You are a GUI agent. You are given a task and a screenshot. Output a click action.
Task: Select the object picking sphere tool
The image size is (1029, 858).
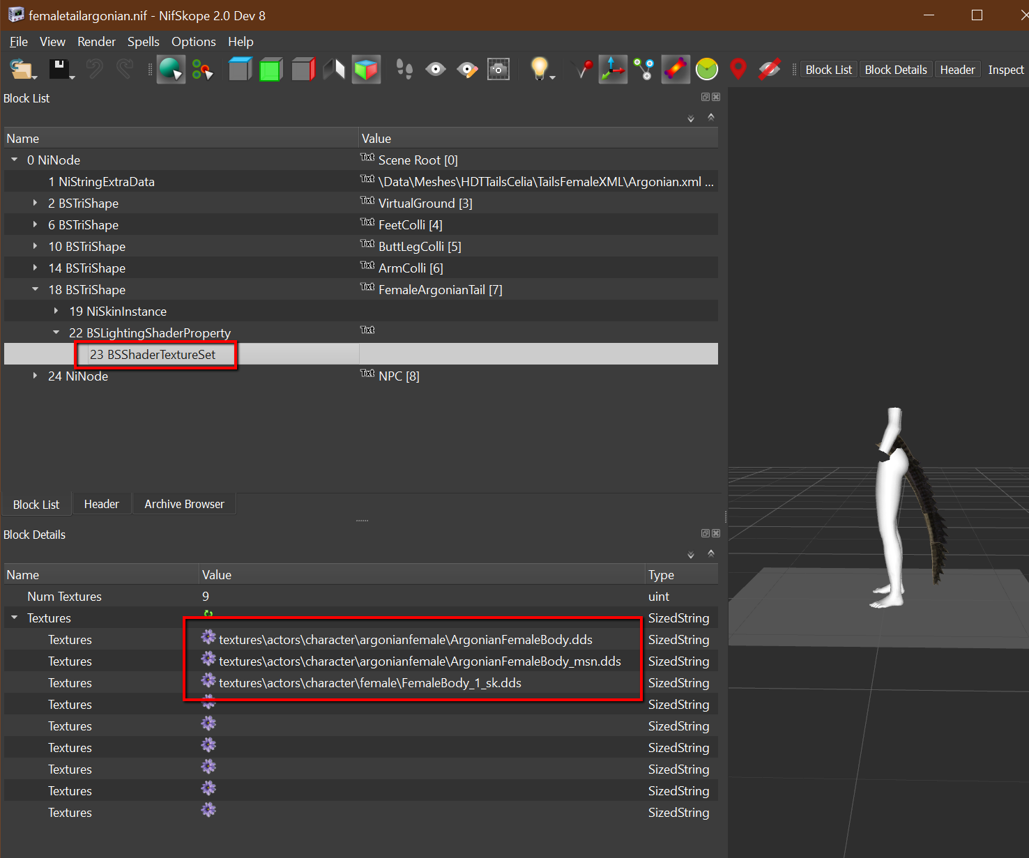point(171,69)
